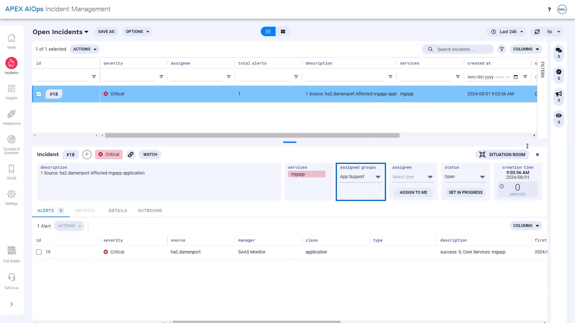575x323 pixels.
Task: Open 5s refresh rate dropdown
Action: tap(553, 32)
